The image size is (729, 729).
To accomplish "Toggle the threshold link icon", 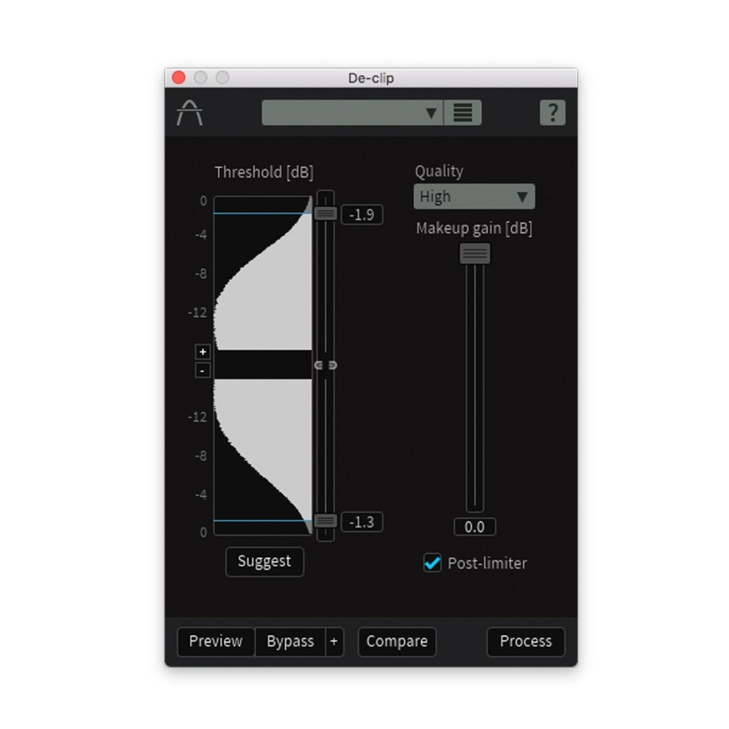I will pos(326,365).
